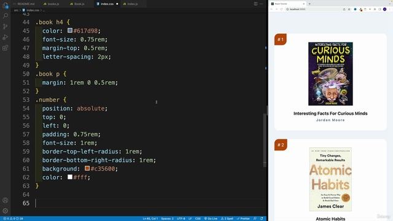Screen dimensions: 393x221
Task: Open the browser three-dot menu
Action: 390,9
